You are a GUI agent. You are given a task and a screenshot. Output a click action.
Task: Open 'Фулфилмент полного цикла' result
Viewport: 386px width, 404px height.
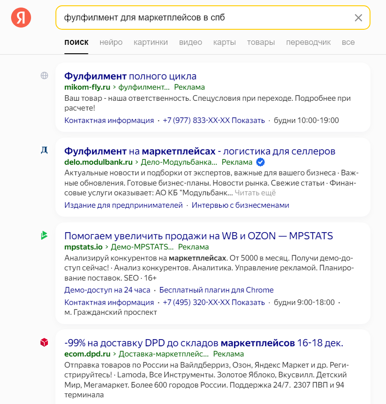130,76
